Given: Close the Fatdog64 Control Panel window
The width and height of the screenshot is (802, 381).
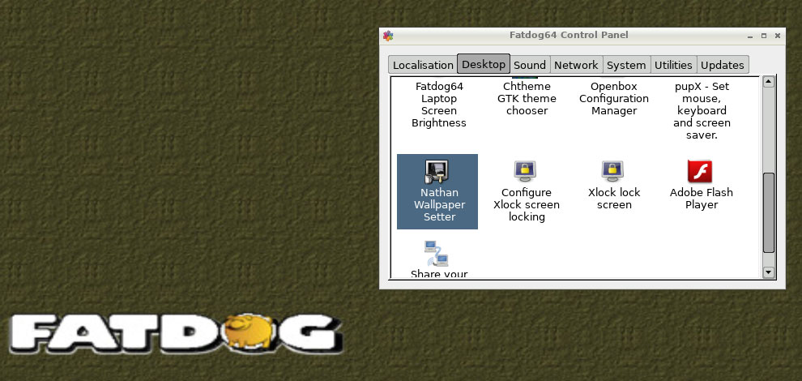Looking at the screenshot, I should pos(778,36).
